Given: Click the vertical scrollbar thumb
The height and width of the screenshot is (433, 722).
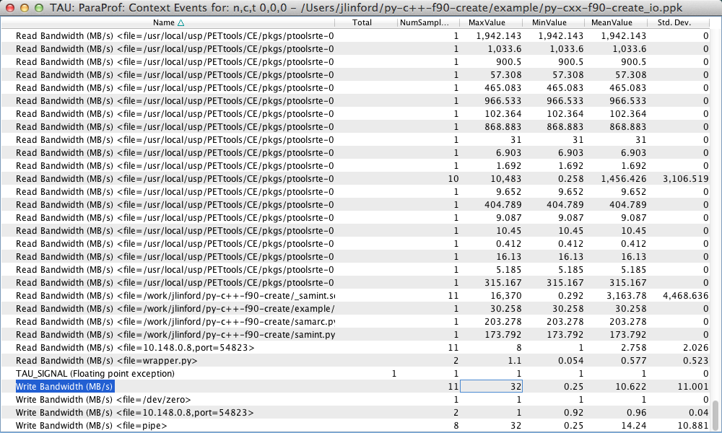Looking at the screenshot, I should 716,415.
